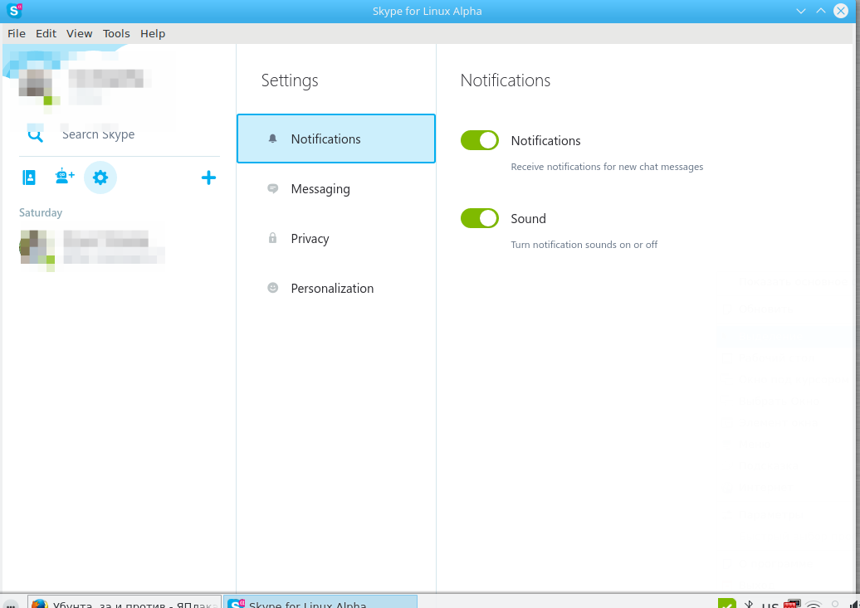Toggle the Notifications switch off
Viewport: 860px width, 608px height.
479,140
